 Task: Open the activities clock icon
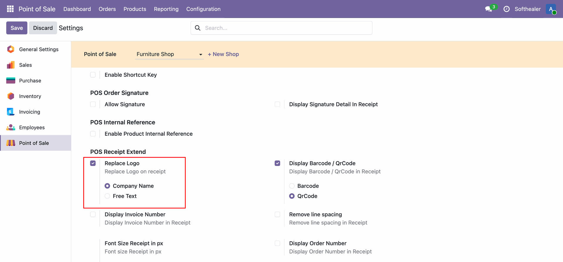pyautogui.click(x=506, y=9)
